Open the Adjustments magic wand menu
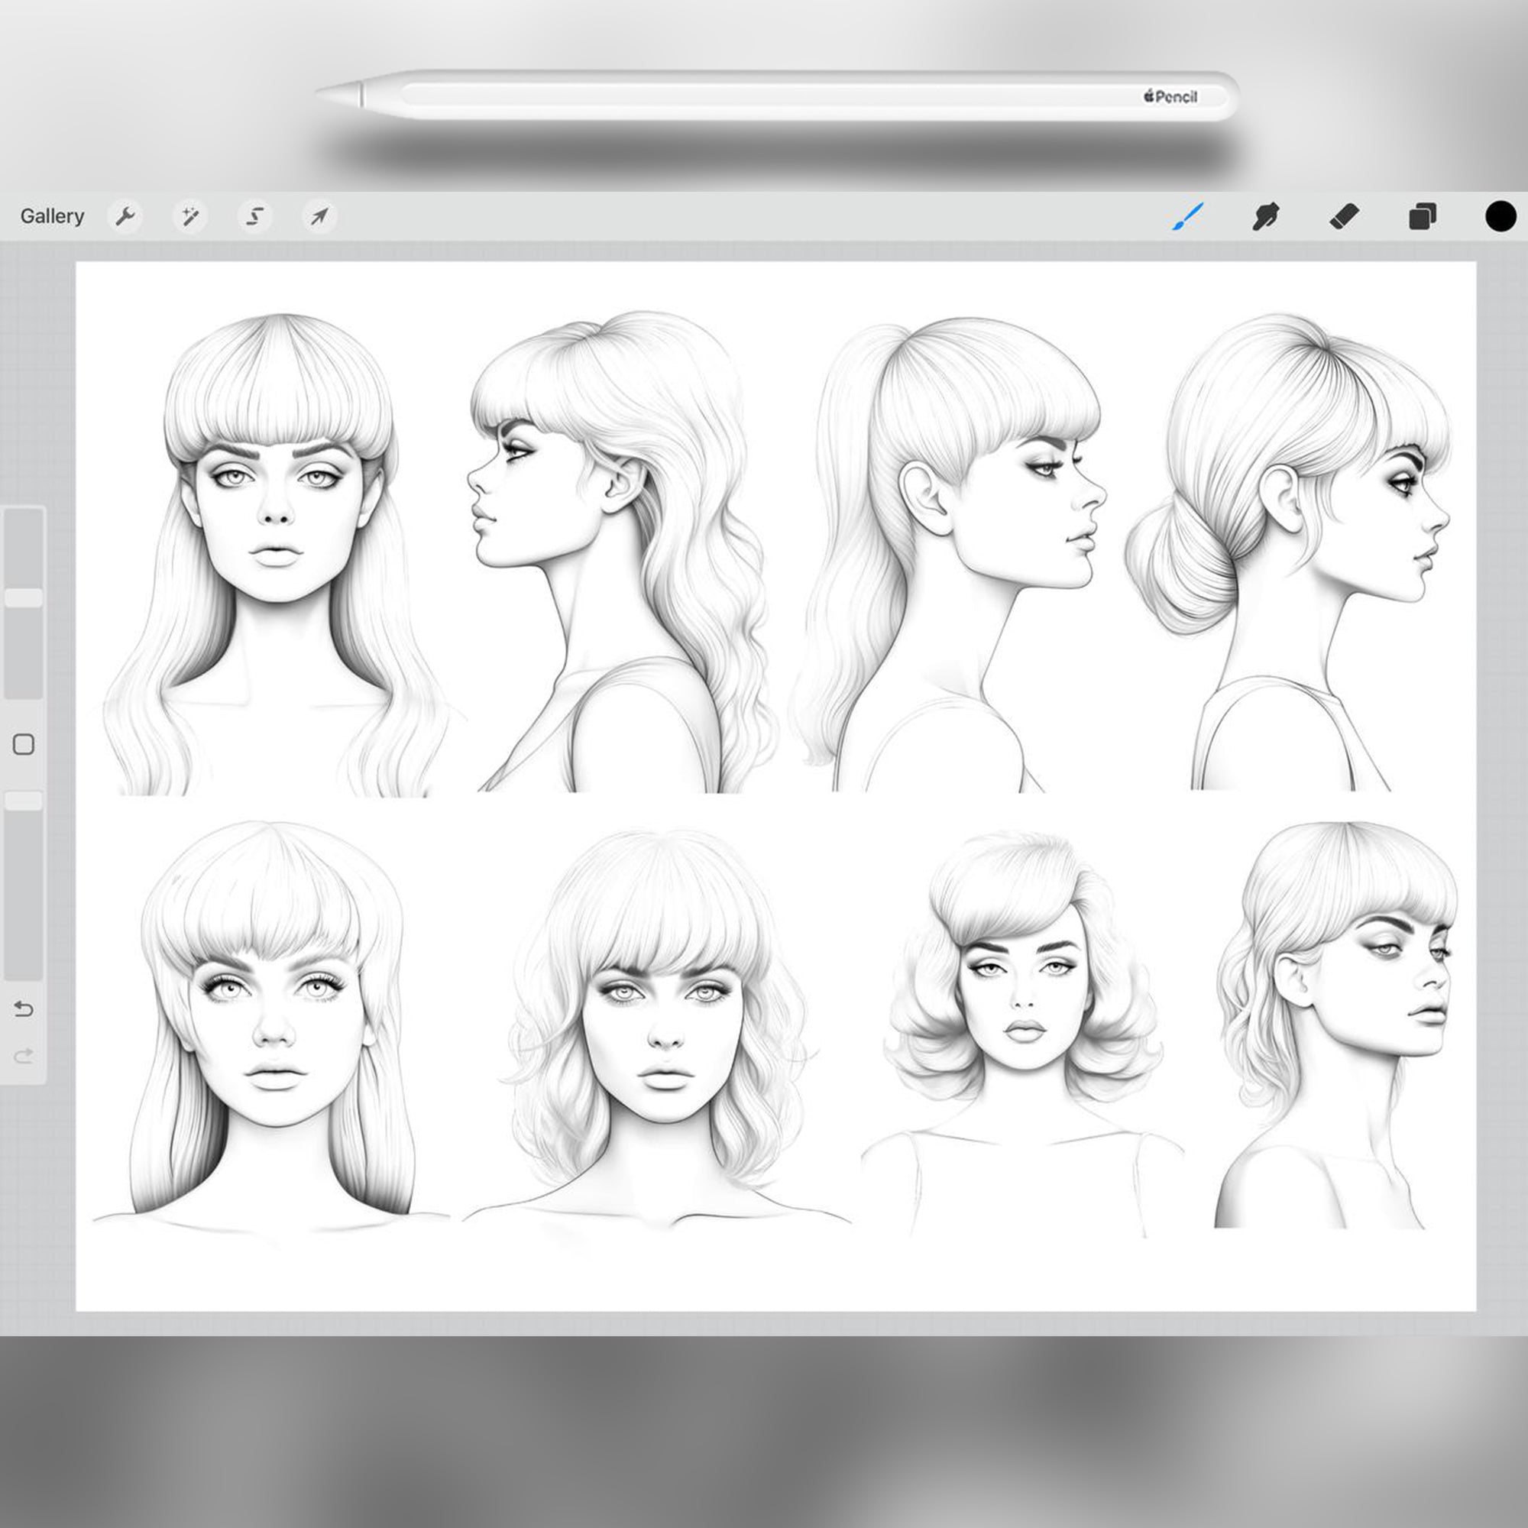 [189, 216]
